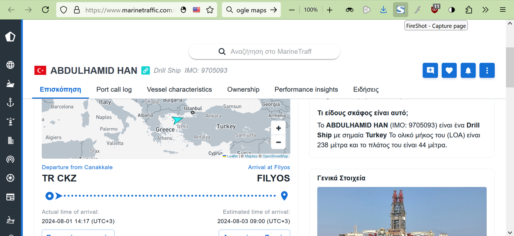Click the circles extension icon in toolbar
The width and height of the screenshot is (514, 236).
tap(367, 10)
